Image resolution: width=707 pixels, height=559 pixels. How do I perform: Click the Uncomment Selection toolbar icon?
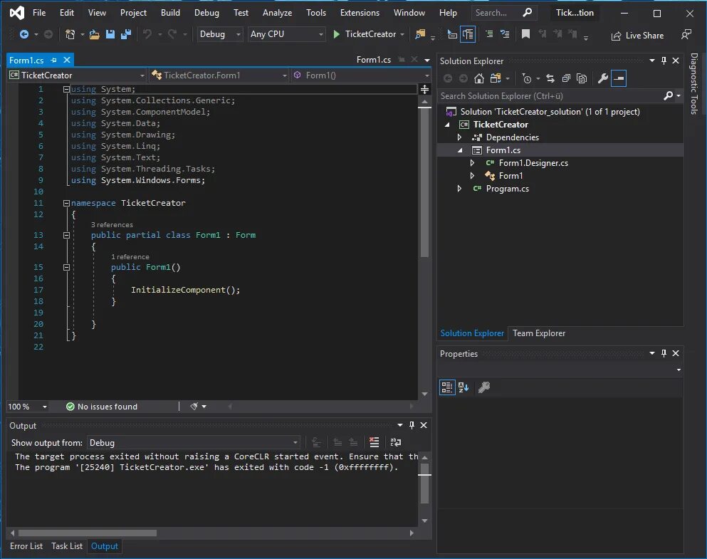point(505,33)
